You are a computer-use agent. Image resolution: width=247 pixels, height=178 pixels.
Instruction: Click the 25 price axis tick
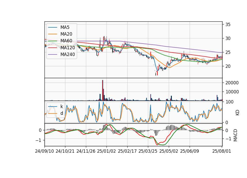(x=228, y=52)
